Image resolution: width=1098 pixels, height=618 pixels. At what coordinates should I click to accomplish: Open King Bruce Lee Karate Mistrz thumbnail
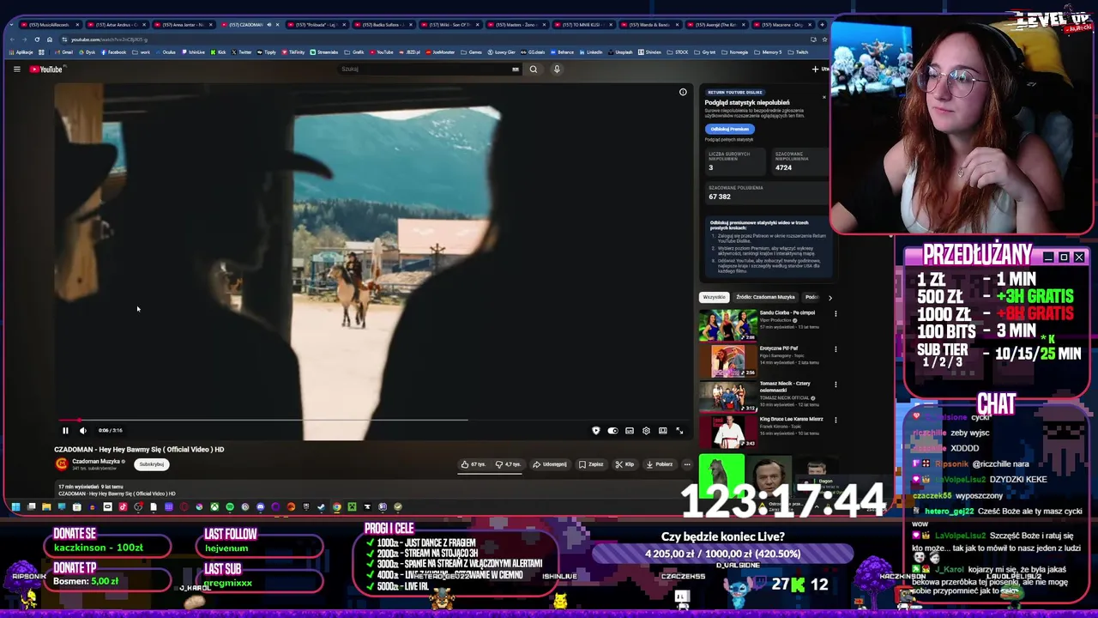728,433
